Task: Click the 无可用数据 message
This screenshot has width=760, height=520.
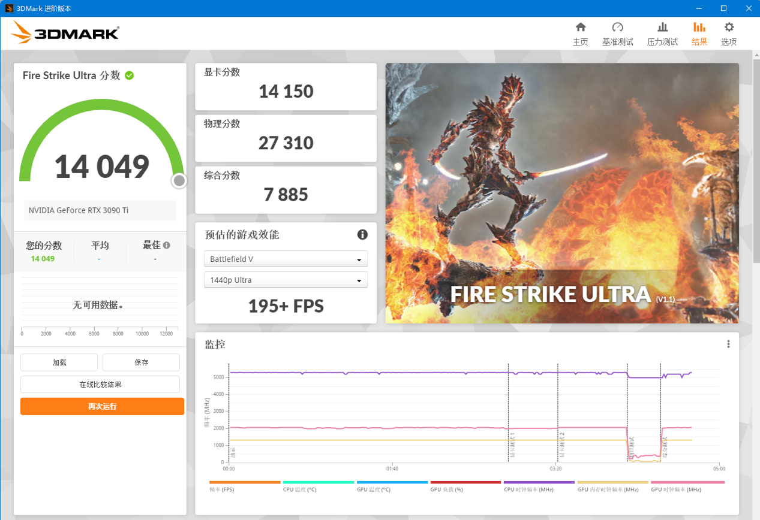Action: tap(98, 305)
